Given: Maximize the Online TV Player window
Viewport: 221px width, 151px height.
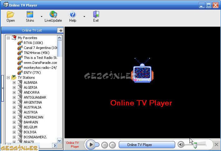Looking at the screenshot, I should pos(209,5).
